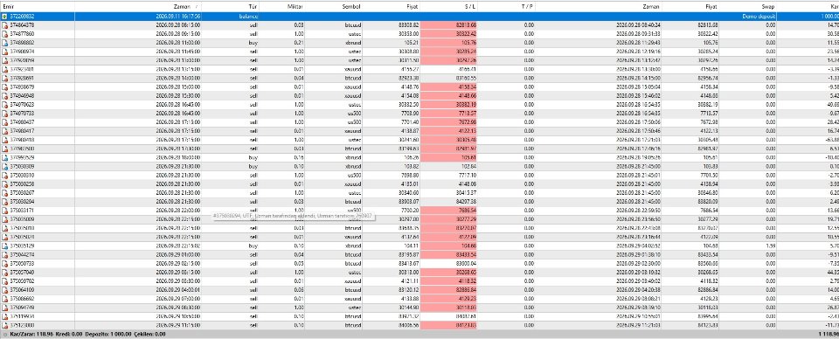839x339 pixels.
Task: Select the S/L value 4165.41
Action: pos(467,70)
